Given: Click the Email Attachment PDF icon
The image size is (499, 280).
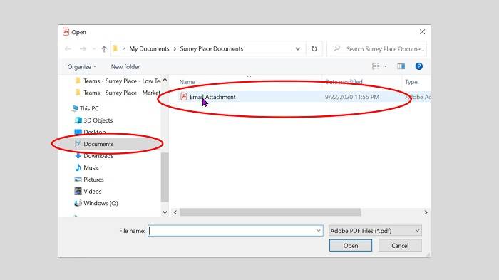Looking at the screenshot, I should coord(184,96).
